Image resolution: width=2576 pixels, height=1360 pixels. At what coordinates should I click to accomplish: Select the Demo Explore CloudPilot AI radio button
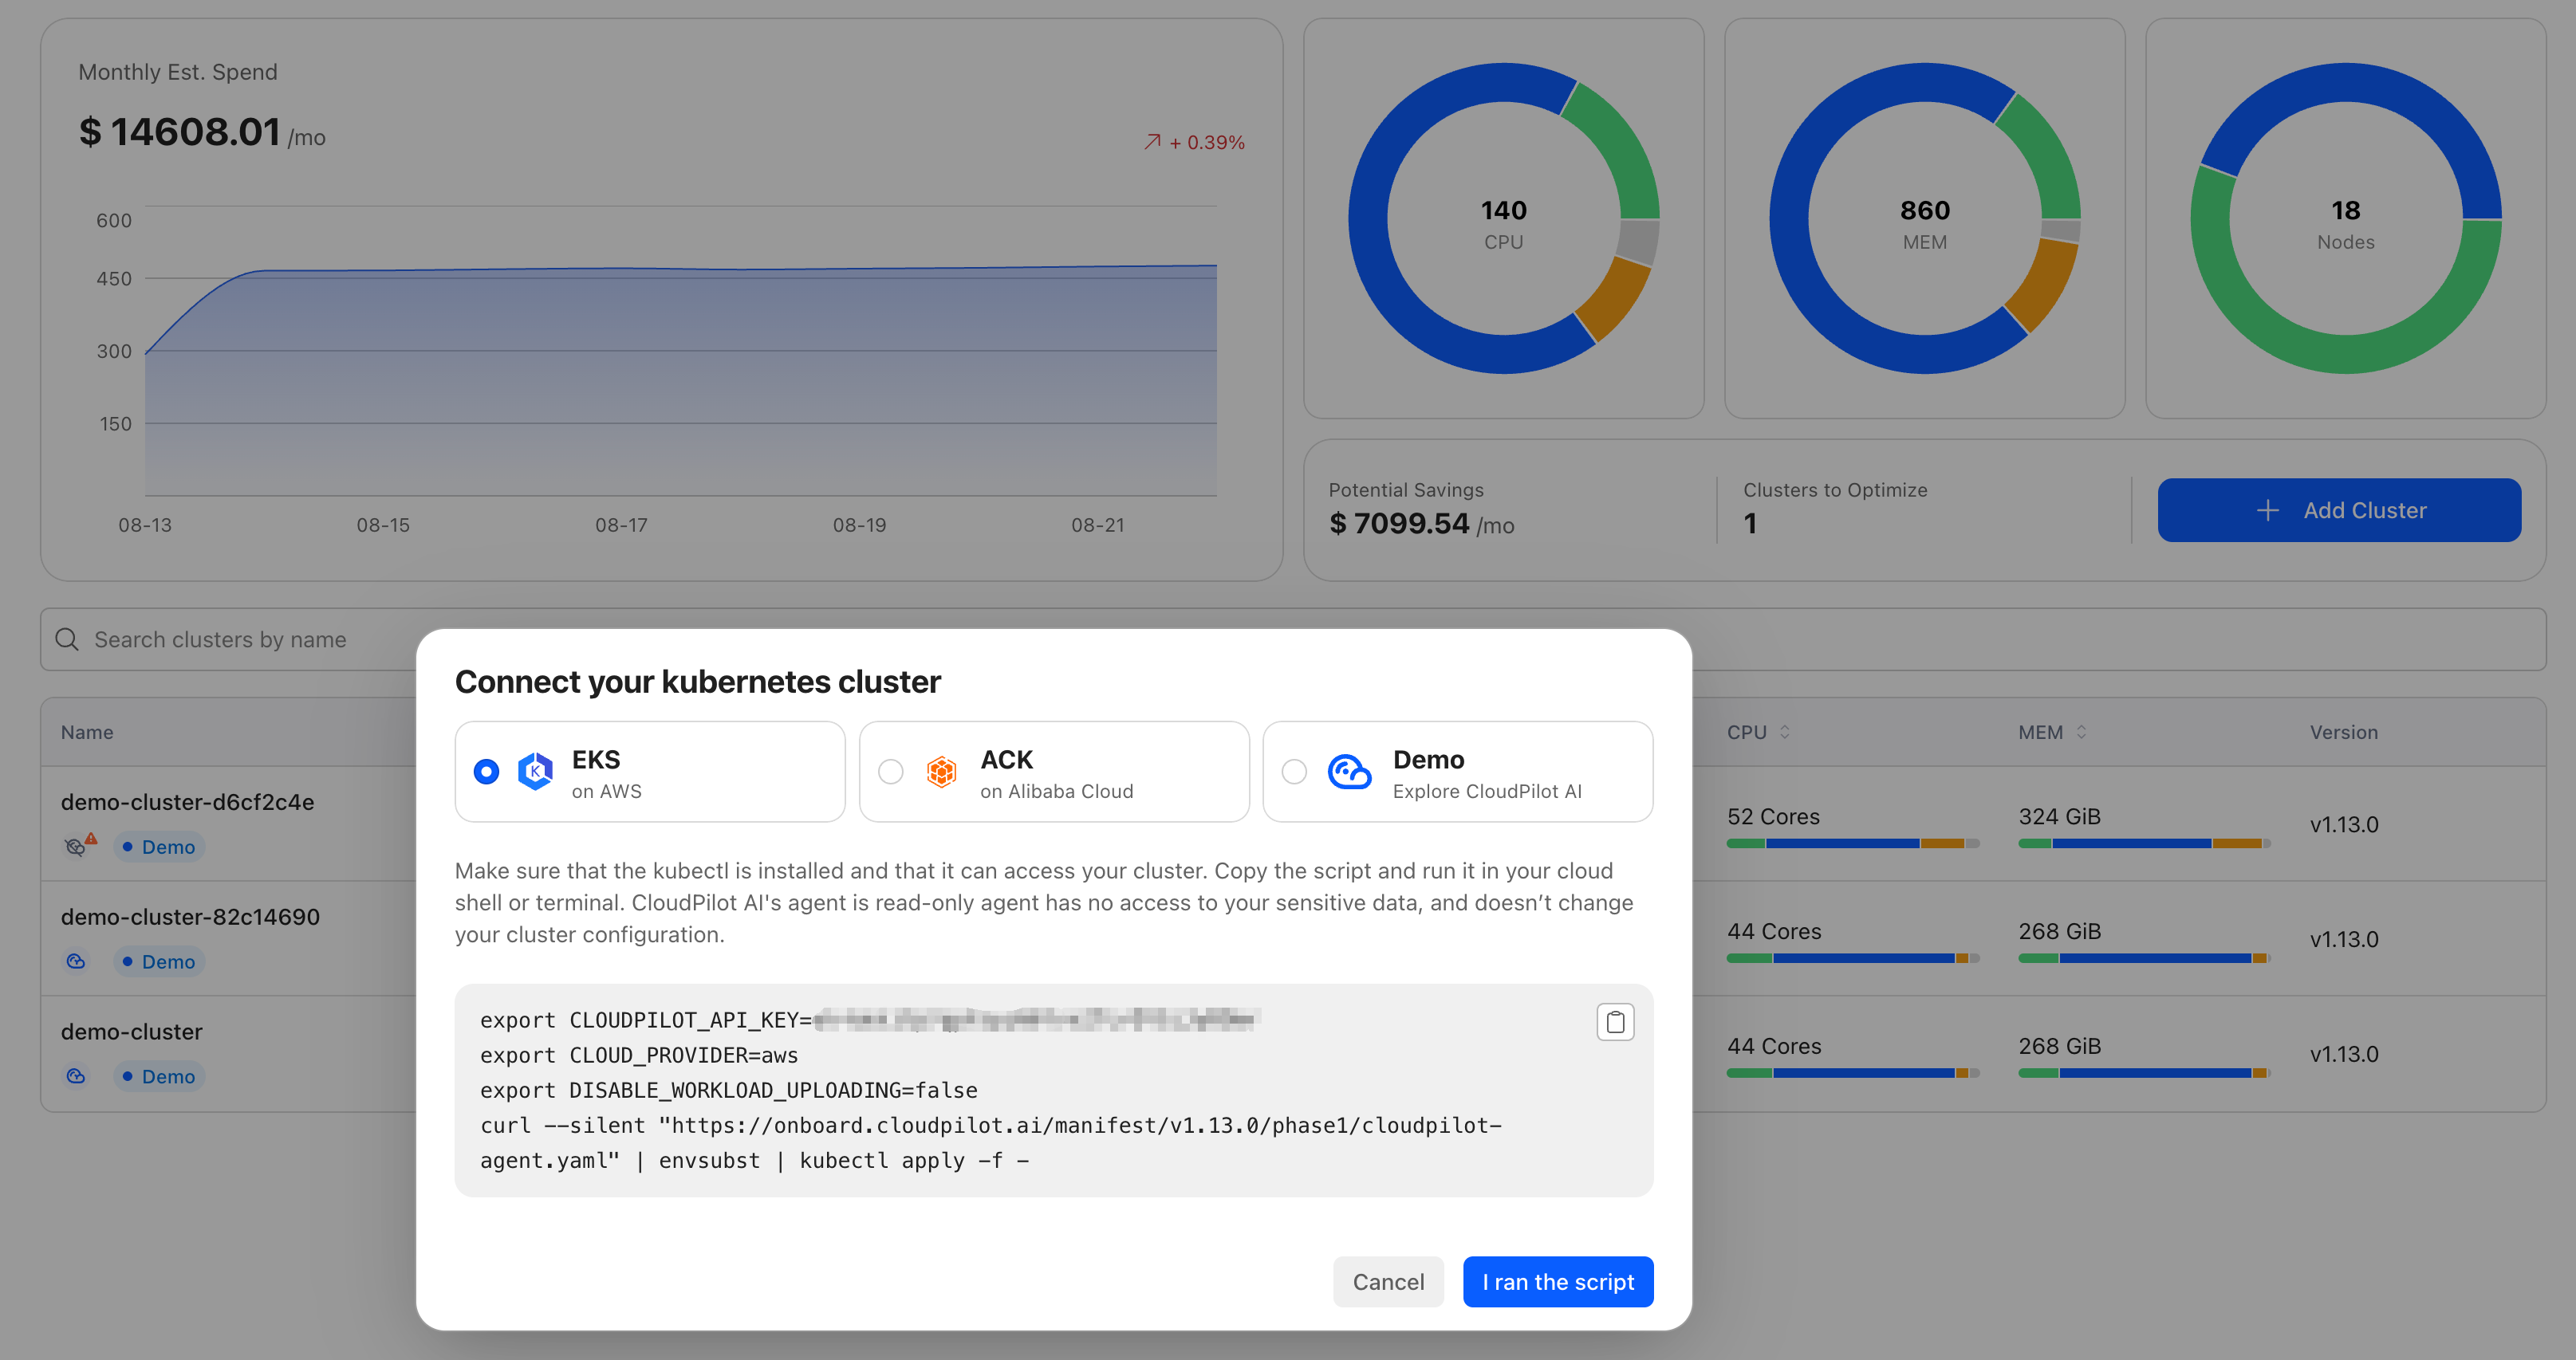1296,772
